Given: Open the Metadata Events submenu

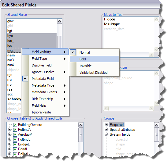Looking at the screenshot, I should click(45, 92).
